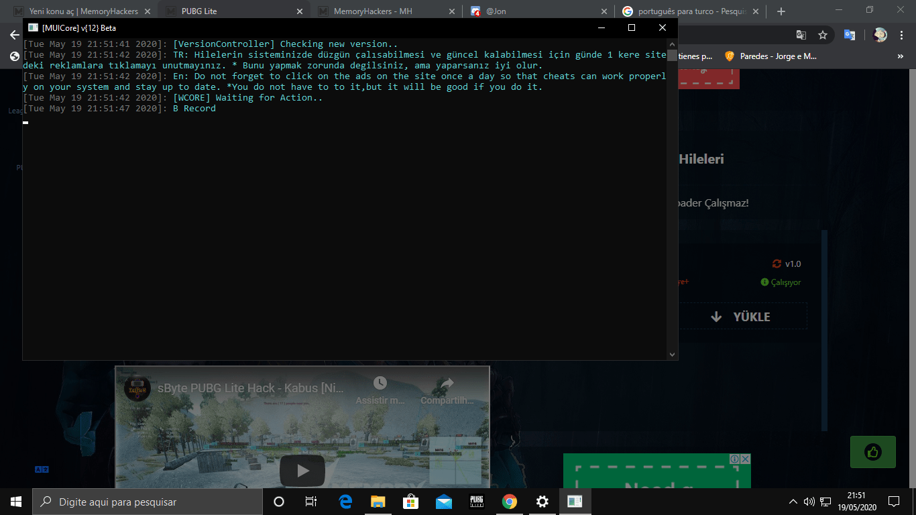Open the Chrome three-dot menu
Image resolution: width=916 pixels, height=515 pixels.
[x=903, y=35]
